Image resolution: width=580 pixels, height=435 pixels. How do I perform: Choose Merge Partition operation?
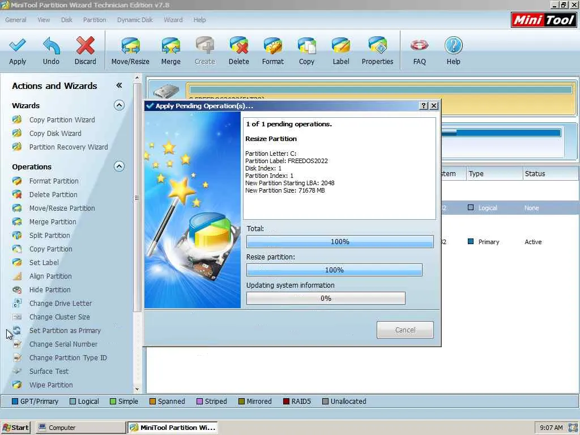coord(53,222)
